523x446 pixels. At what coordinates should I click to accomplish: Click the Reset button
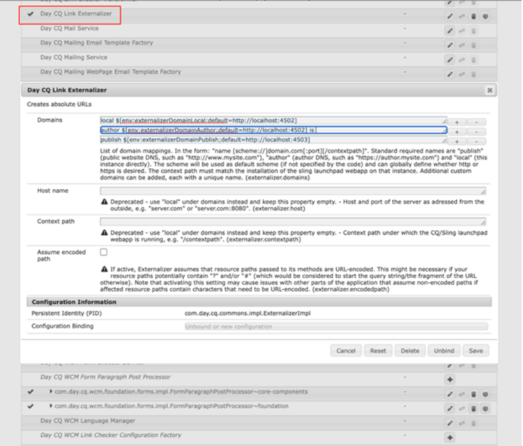point(378,351)
